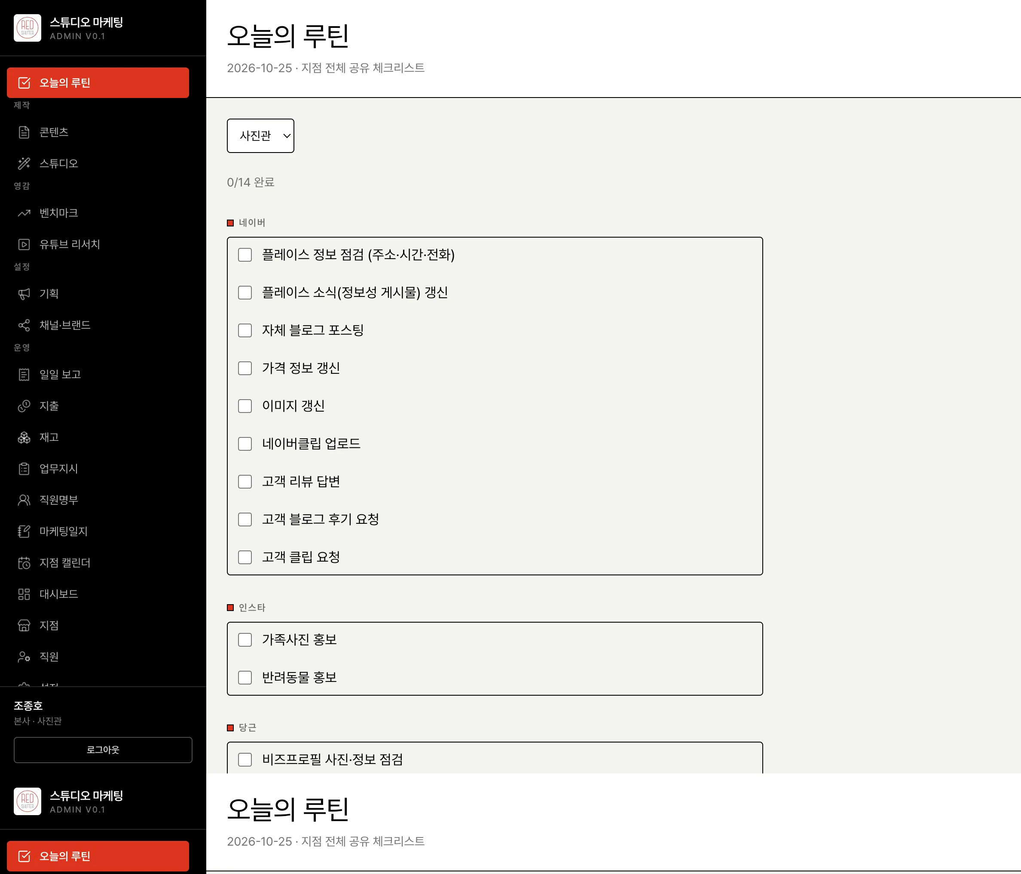Select 지점 in the sidebar
Screen dimensions: 1021x874
pos(98,626)
